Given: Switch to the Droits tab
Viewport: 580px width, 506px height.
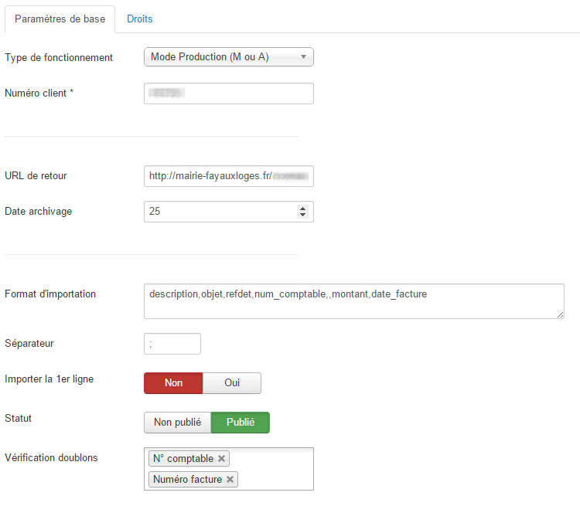Looking at the screenshot, I should pos(140,19).
